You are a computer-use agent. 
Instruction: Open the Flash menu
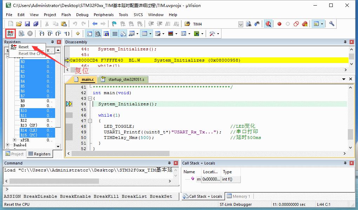click(66, 15)
